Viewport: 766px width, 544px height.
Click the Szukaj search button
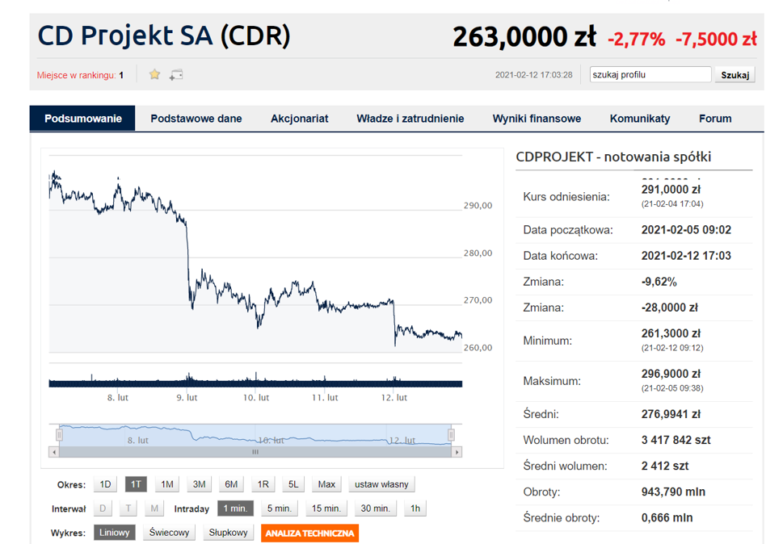coord(734,75)
